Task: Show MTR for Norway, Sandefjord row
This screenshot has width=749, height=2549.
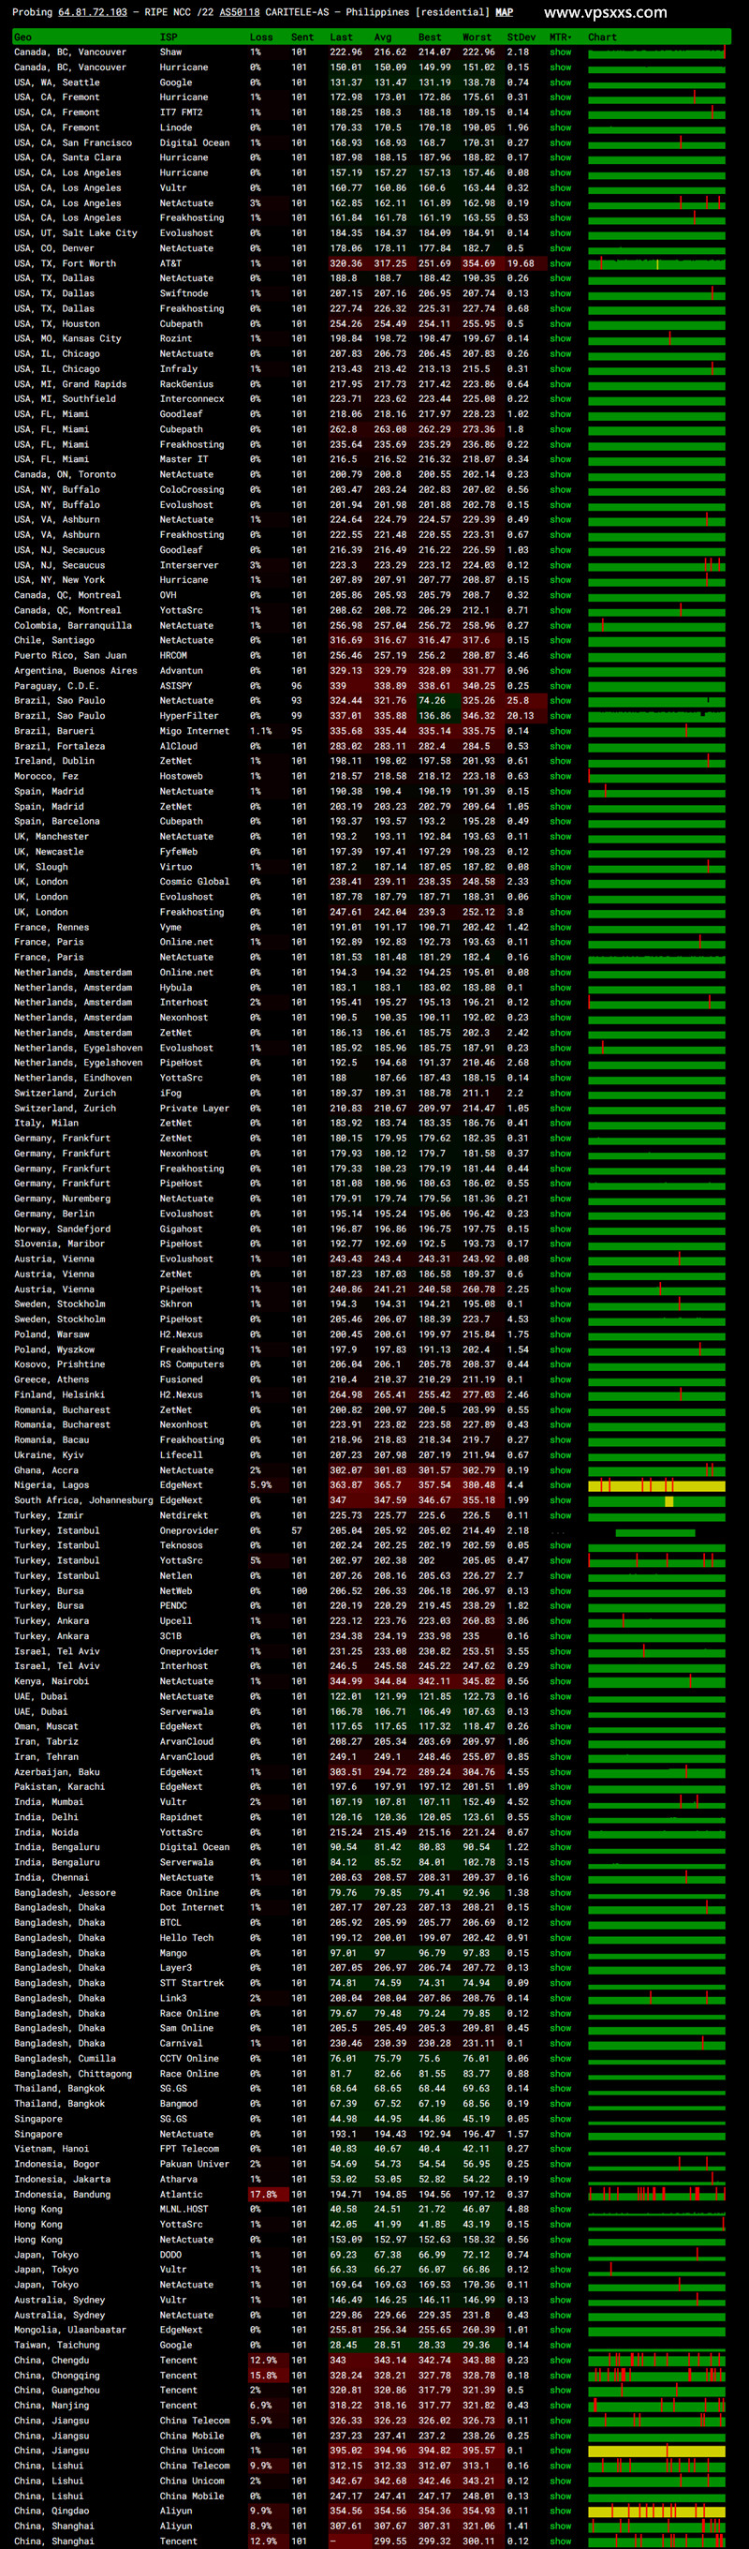Action: [560, 1229]
